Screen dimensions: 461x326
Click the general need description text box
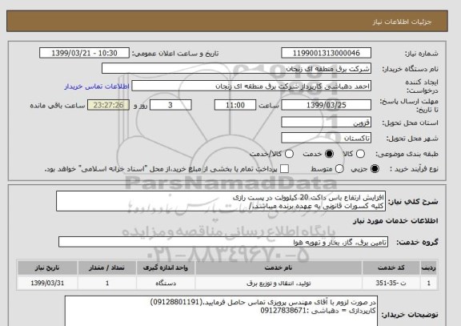(221, 201)
